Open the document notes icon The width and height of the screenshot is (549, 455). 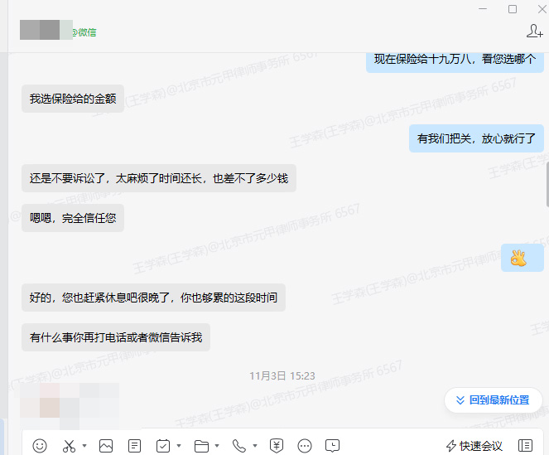click(135, 446)
